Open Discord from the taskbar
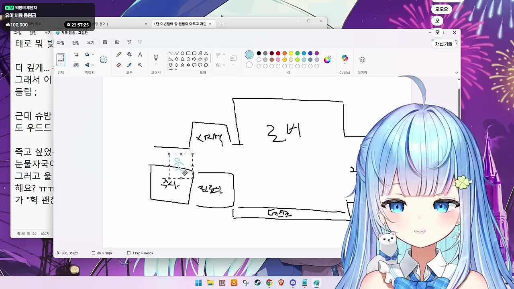The width and height of the screenshot is (514, 289). [x=293, y=283]
